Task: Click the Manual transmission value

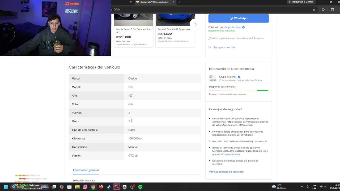Action: [x=133, y=147]
